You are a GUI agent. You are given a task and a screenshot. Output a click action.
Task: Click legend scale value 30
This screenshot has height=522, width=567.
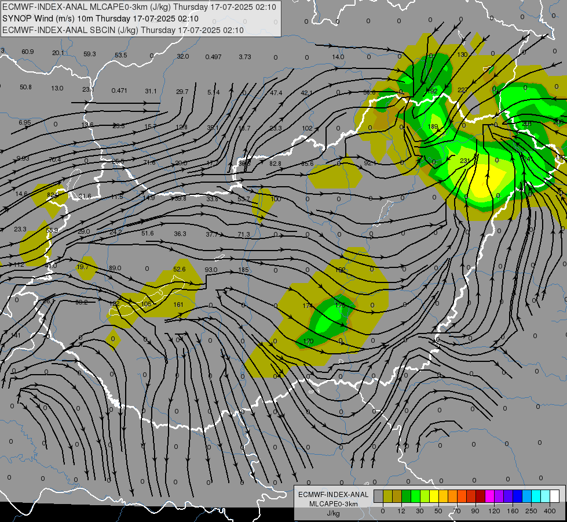(420, 511)
